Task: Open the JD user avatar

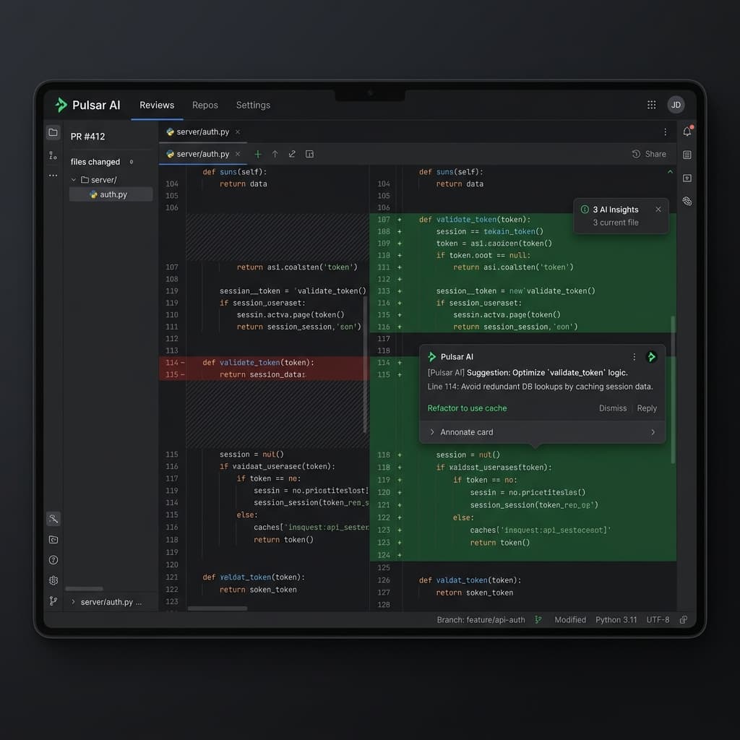Action: point(676,105)
